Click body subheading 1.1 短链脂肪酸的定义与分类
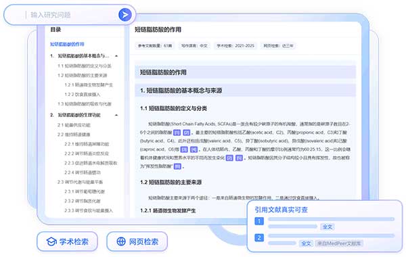The height and width of the screenshot is (257, 406). click(173, 108)
